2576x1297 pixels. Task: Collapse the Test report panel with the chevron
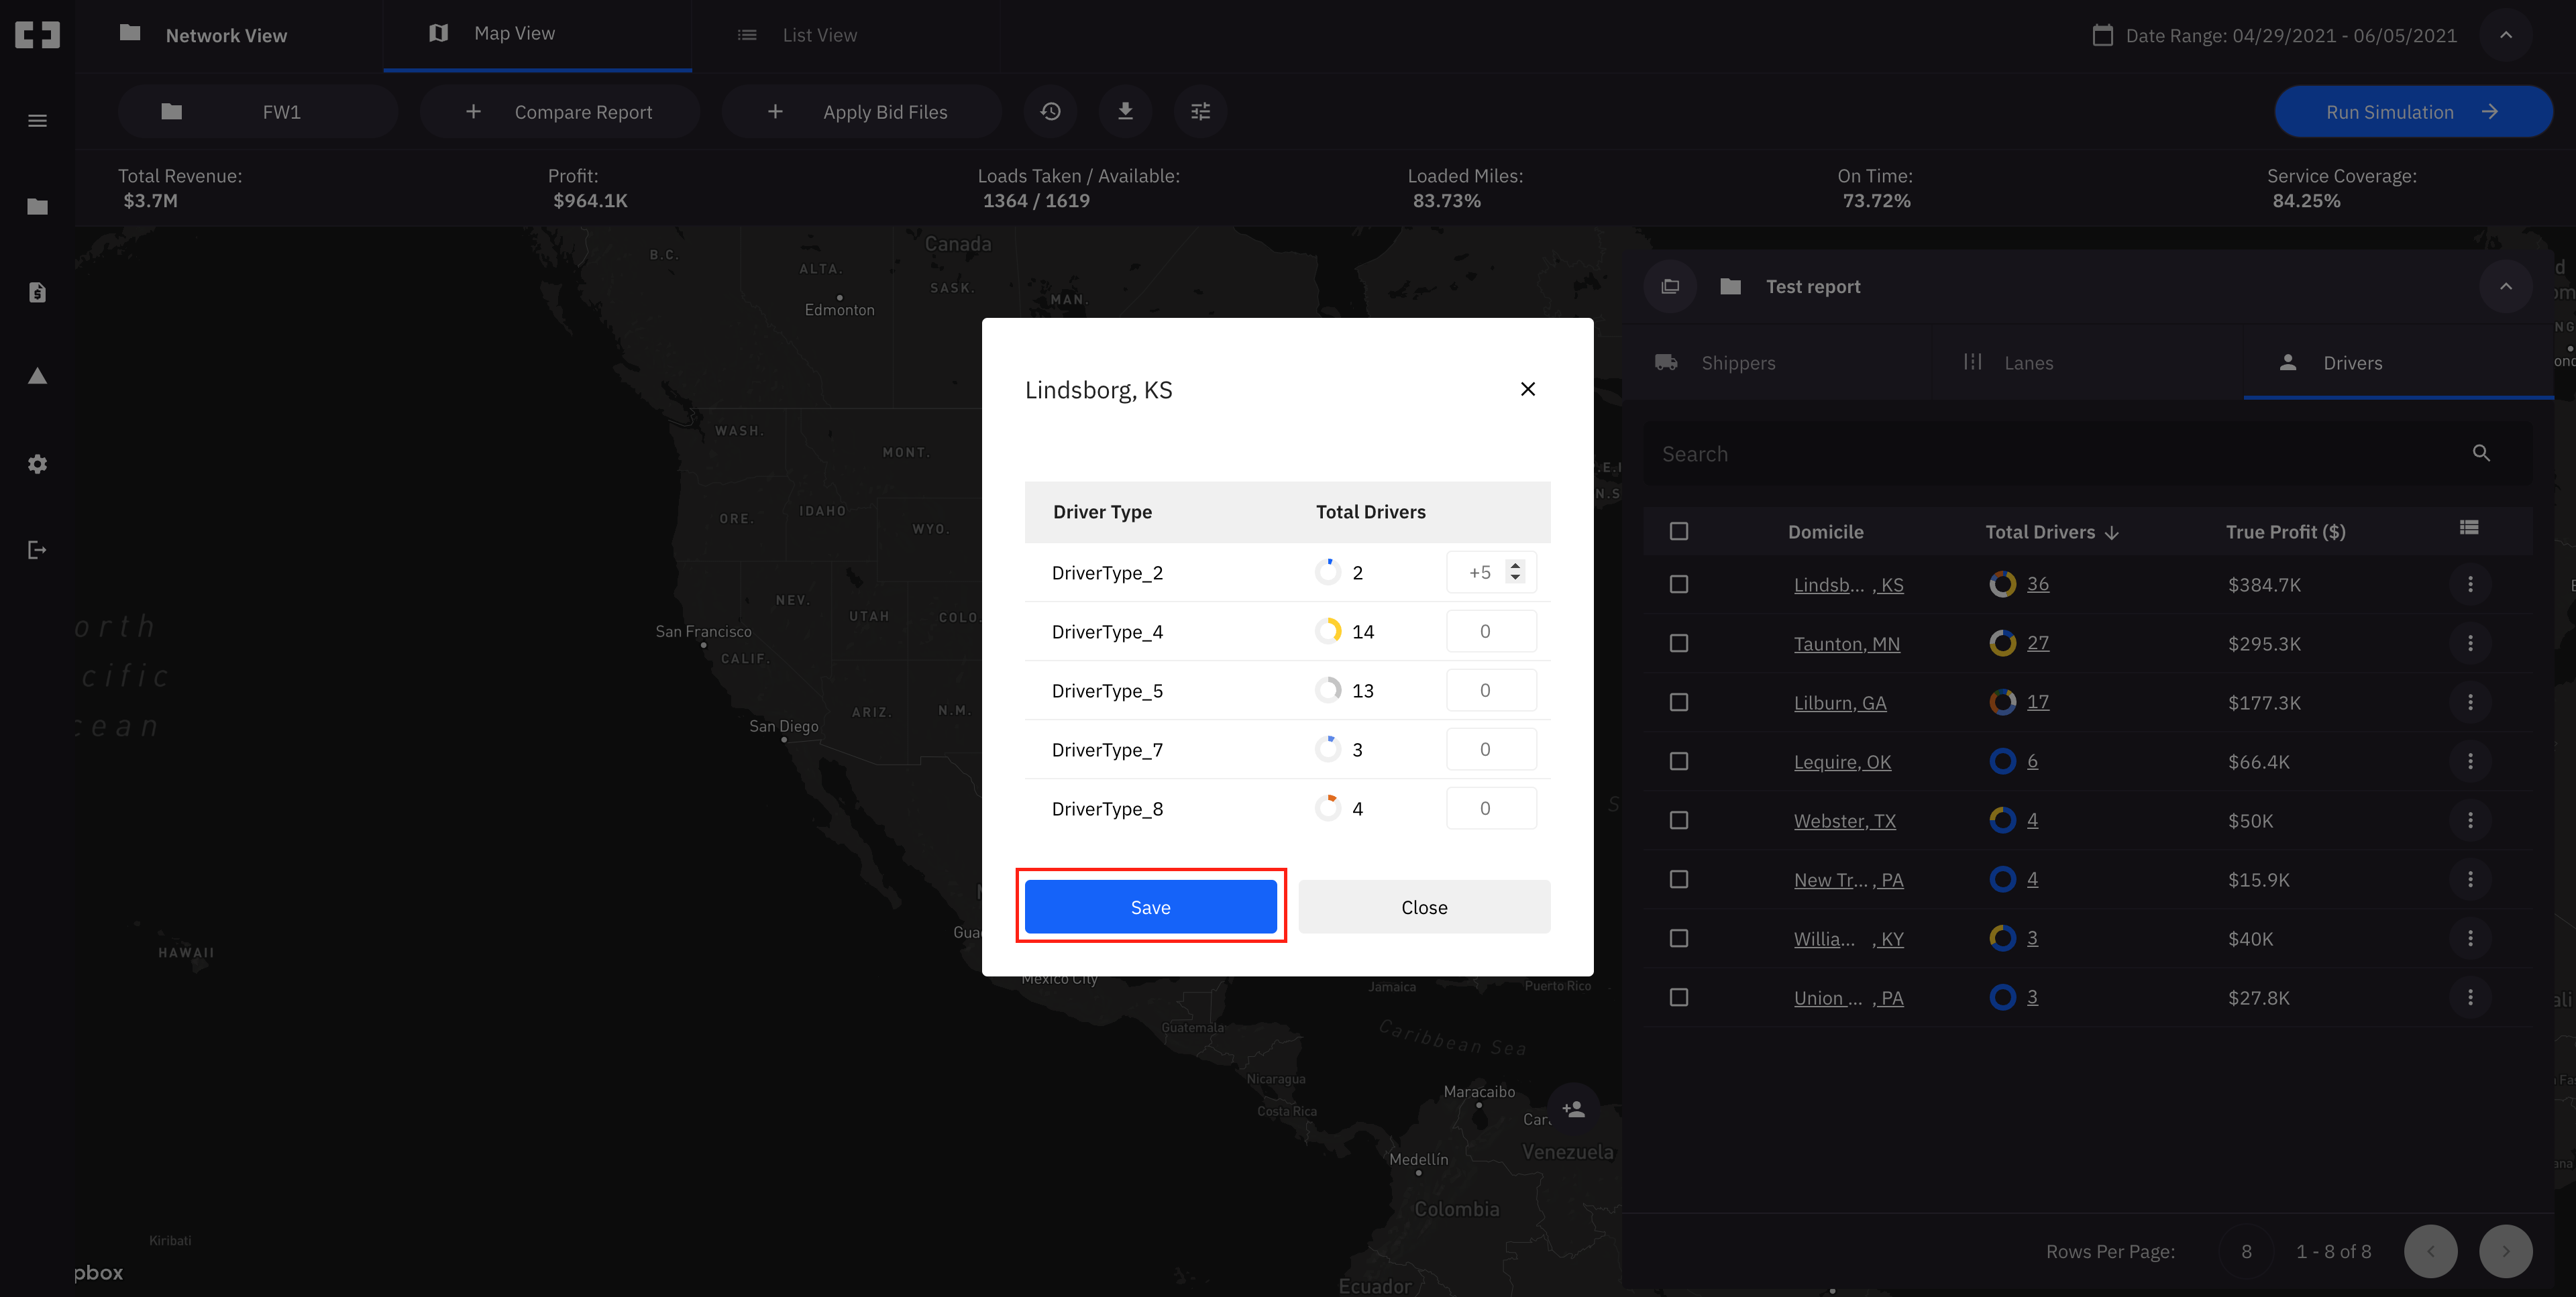tap(2505, 286)
